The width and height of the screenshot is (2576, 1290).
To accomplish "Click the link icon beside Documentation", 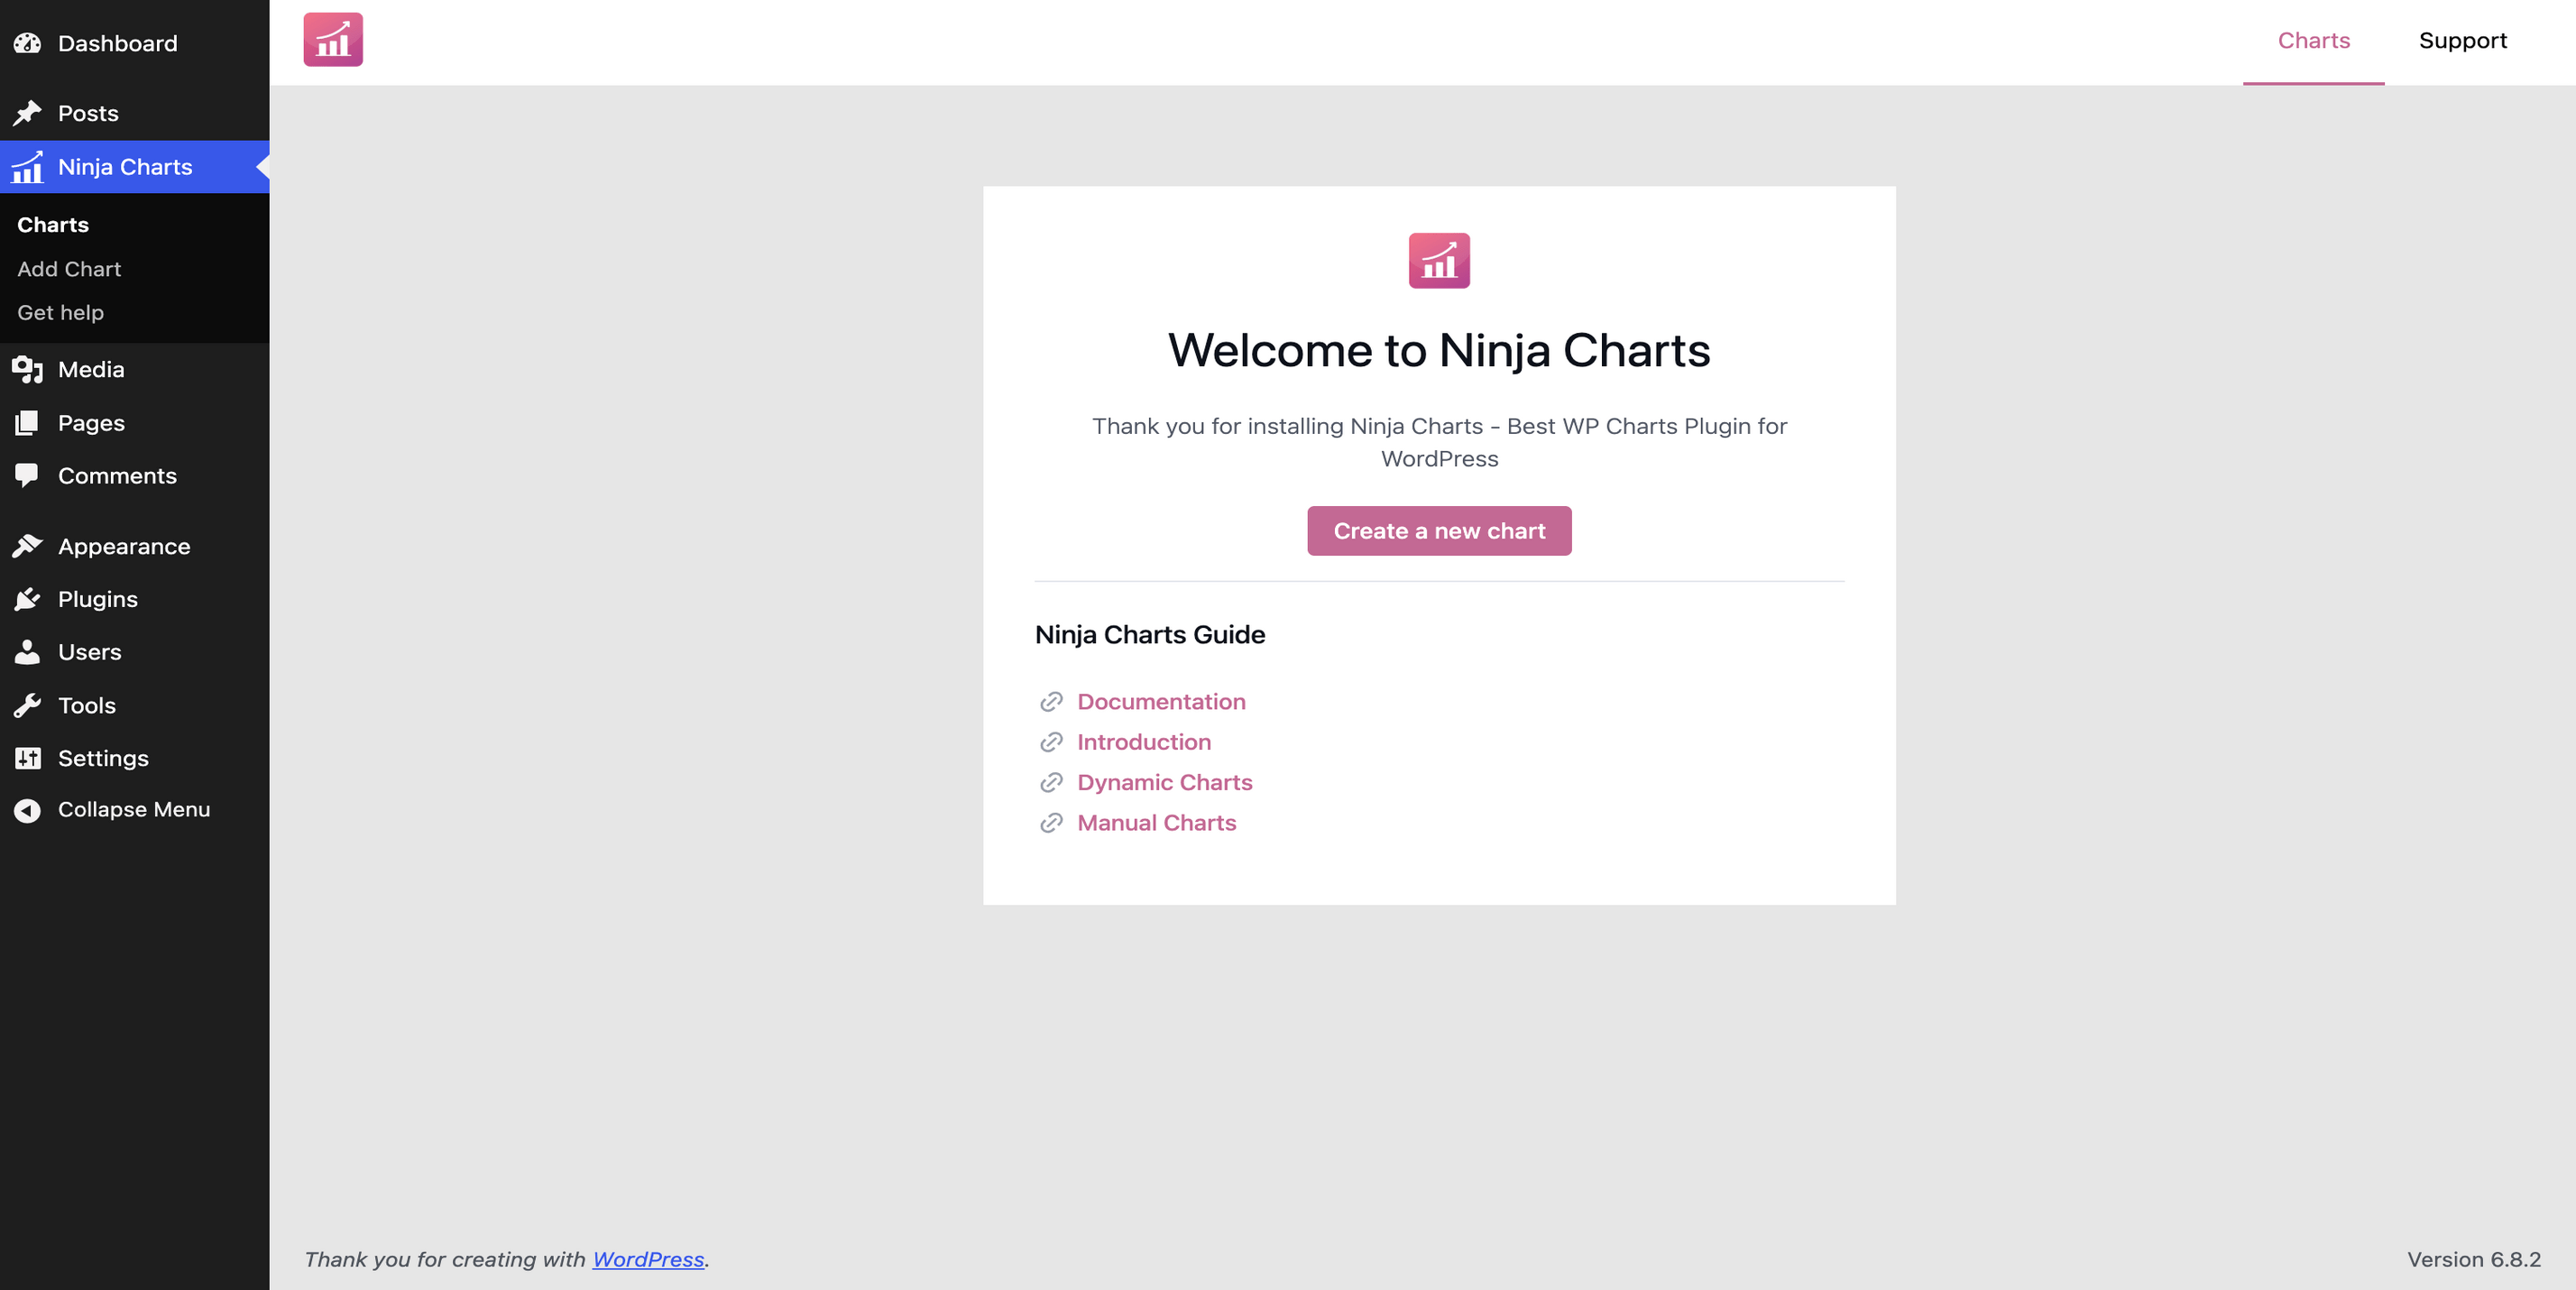I will [x=1051, y=702].
